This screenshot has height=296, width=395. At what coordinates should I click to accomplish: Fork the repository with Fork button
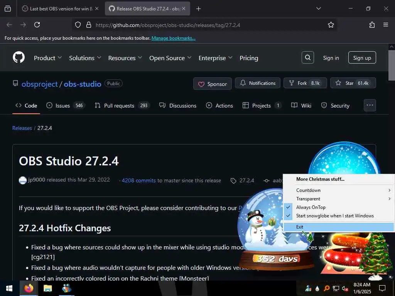305,83
